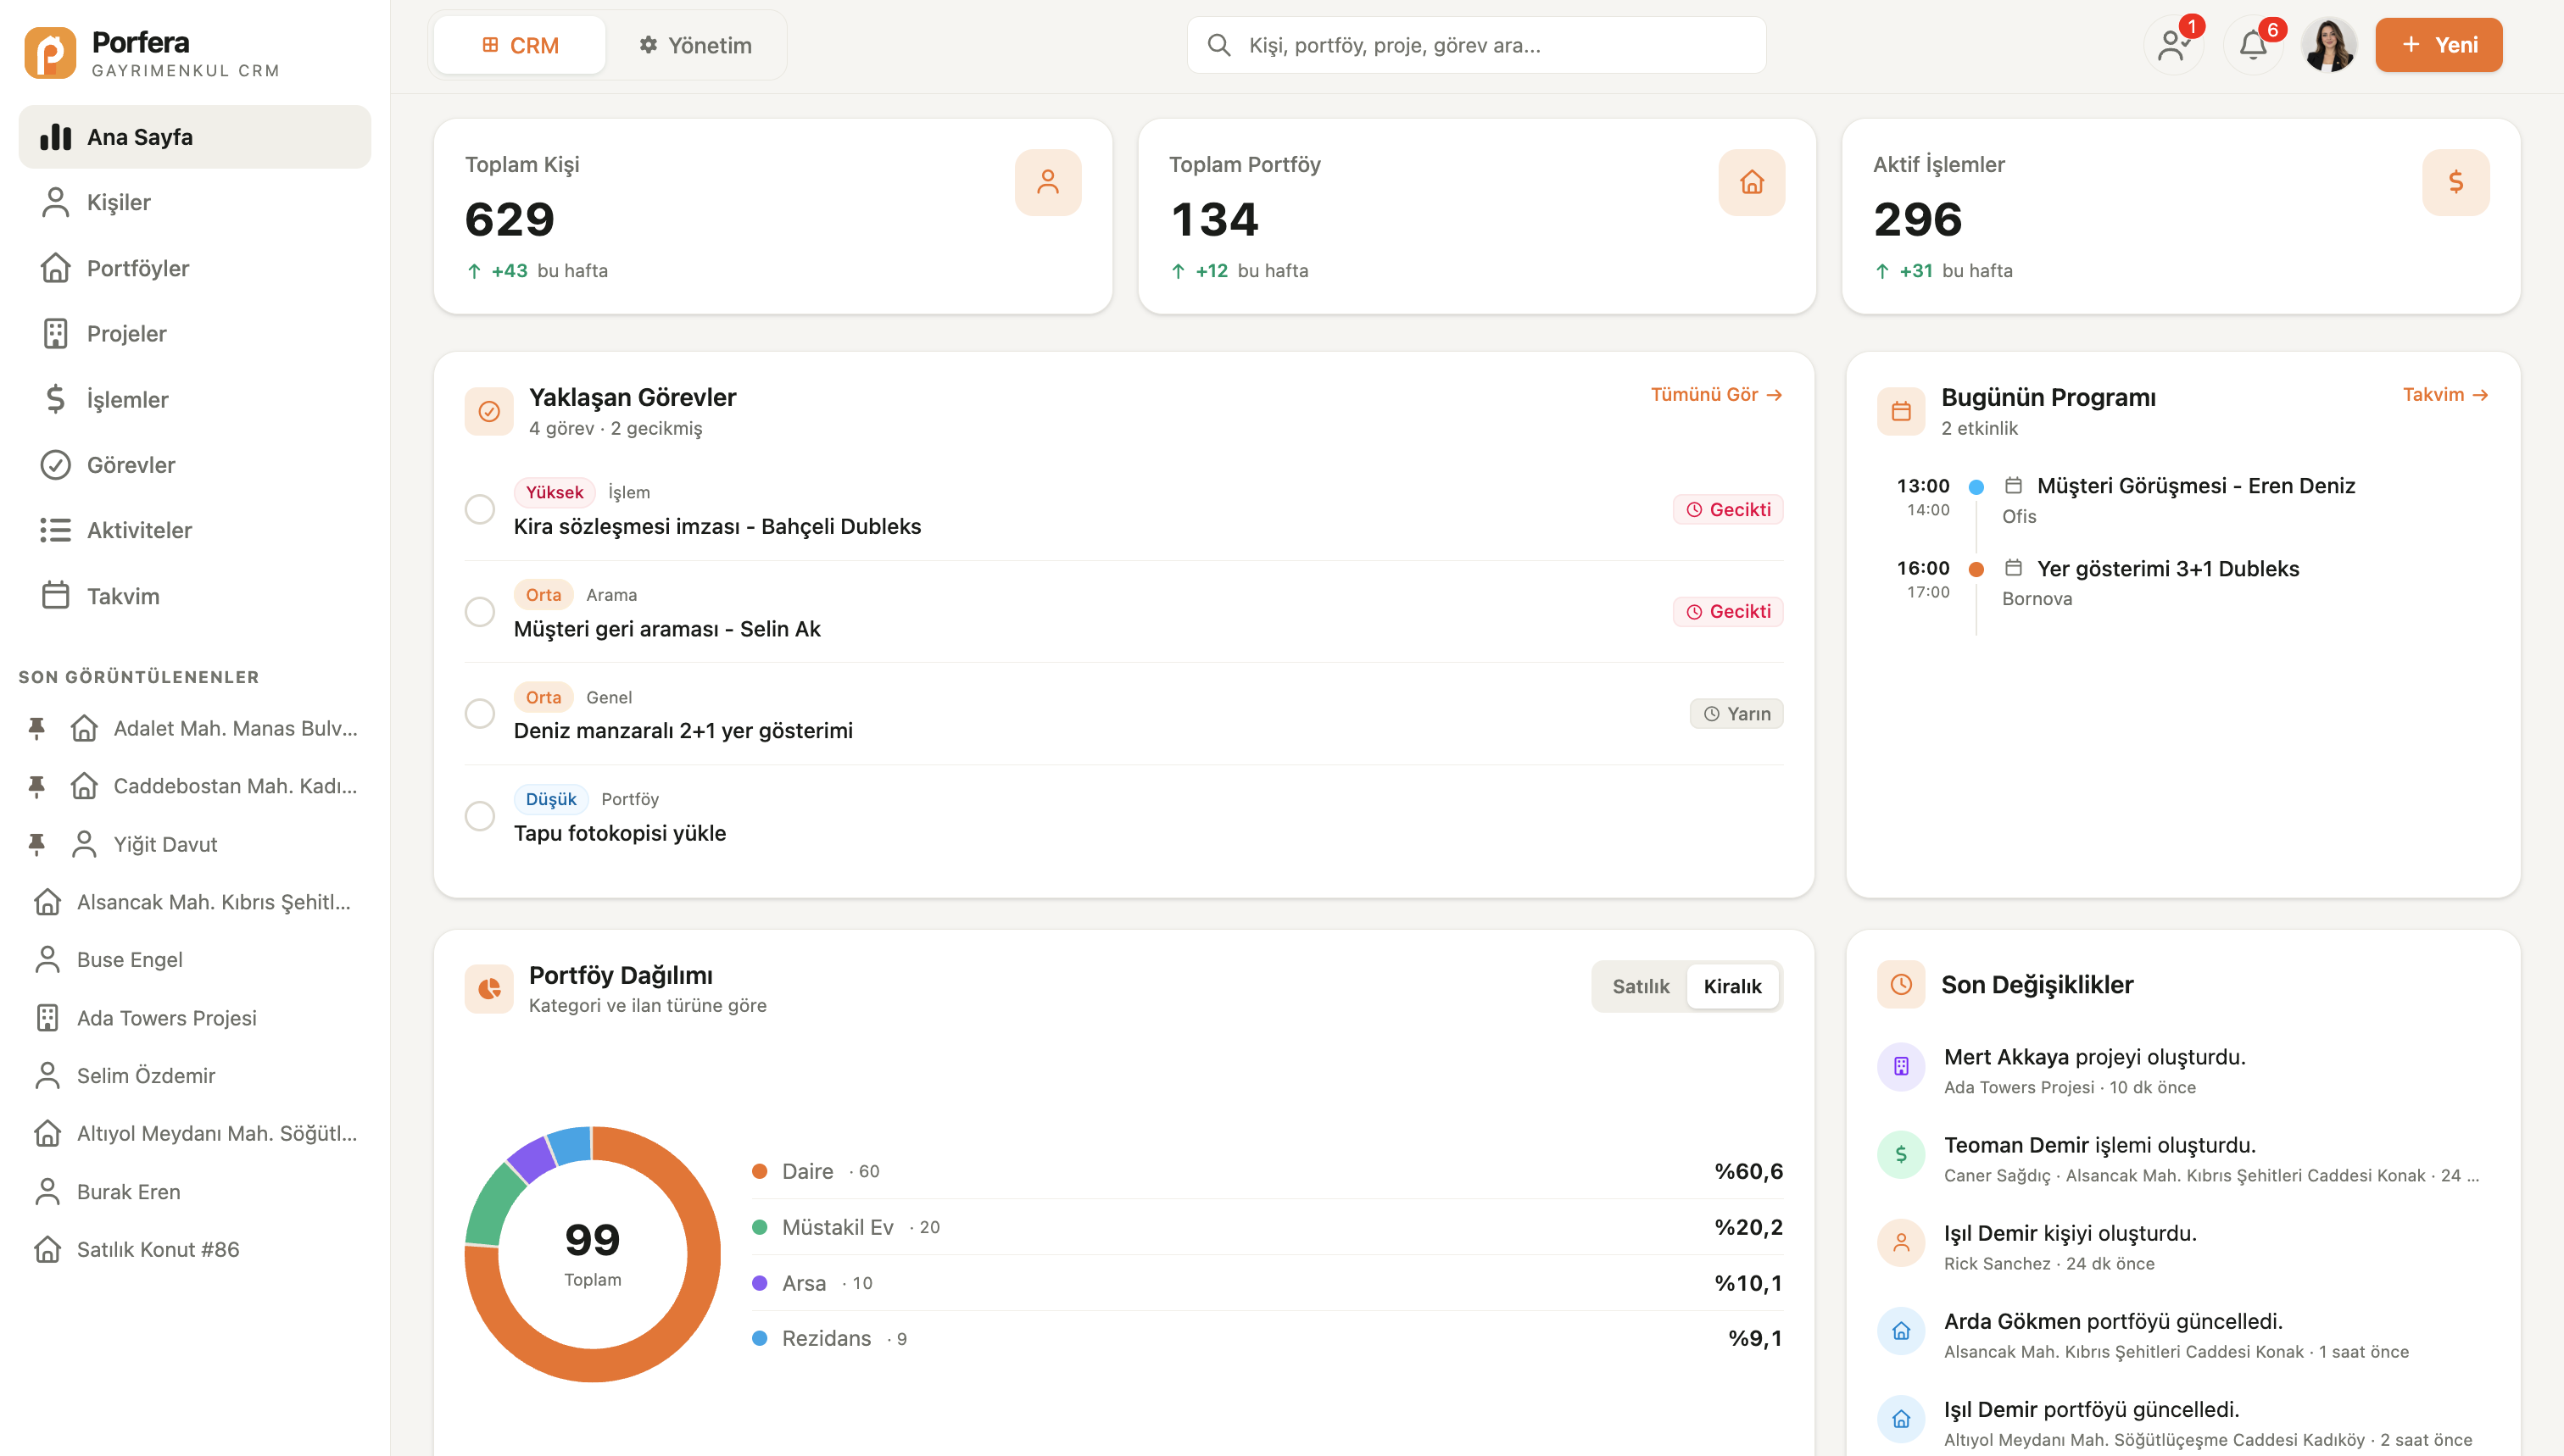Open Aktiviteler in sidebar
Viewport: 2564px width, 1456px height.
point(195,530)
